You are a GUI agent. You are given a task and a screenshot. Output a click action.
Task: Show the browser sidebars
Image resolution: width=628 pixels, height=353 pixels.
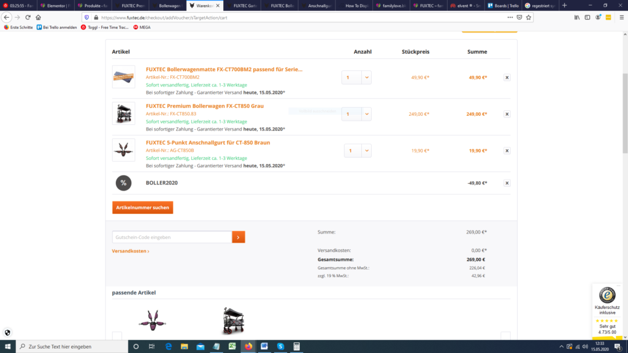pos(588,18)
